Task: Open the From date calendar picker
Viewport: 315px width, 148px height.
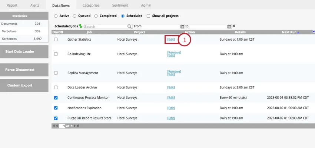Action: [x=182, y=27]
